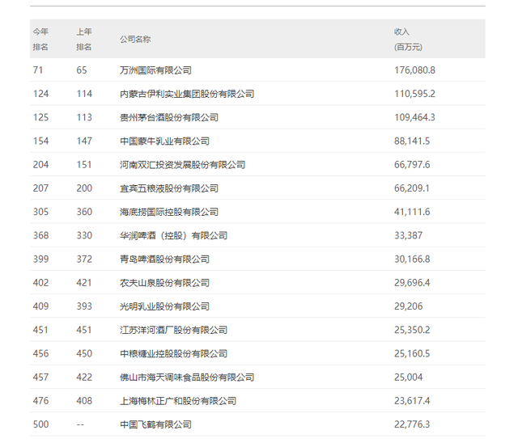Select company name 万洲国际有限公司
Viewport: 518px width, 443px height.
tap(155, 70)
